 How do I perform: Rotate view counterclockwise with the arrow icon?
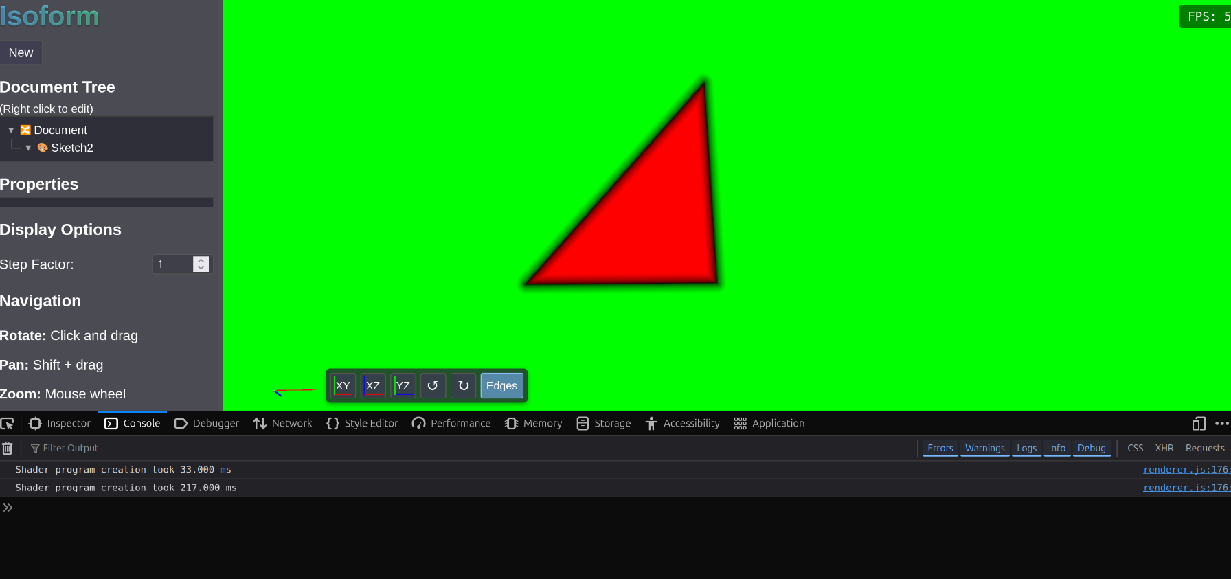433,386
